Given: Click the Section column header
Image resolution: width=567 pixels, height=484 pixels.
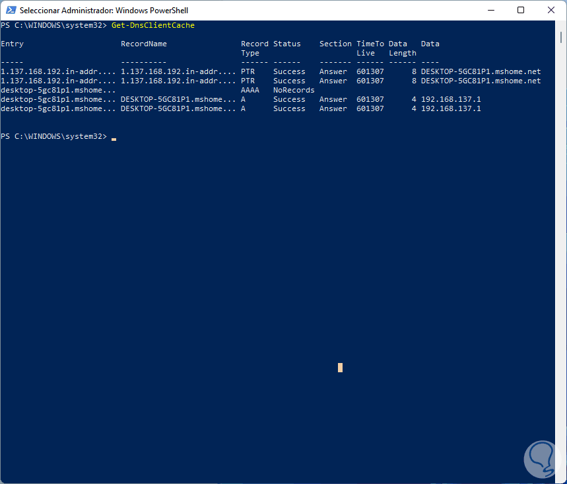Looking at the screenshot, I should (335, 44).
